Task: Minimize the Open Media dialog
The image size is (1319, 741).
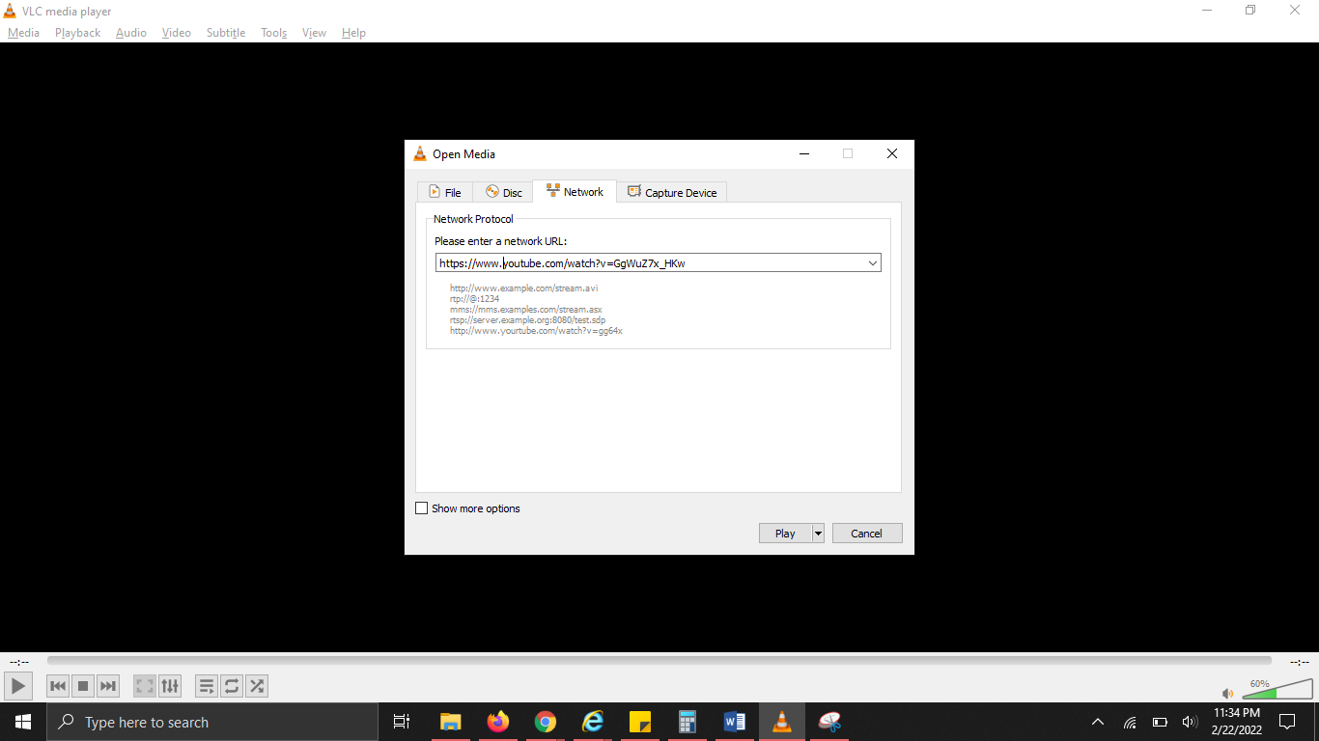Action: 803,153
